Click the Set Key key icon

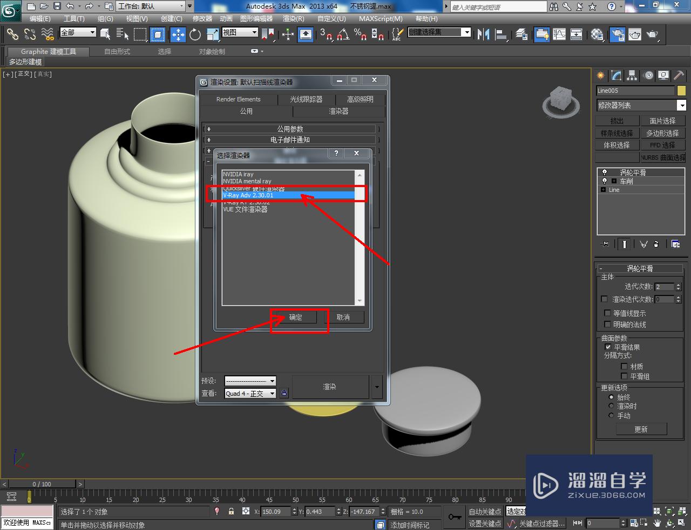(x=455, y=517)
